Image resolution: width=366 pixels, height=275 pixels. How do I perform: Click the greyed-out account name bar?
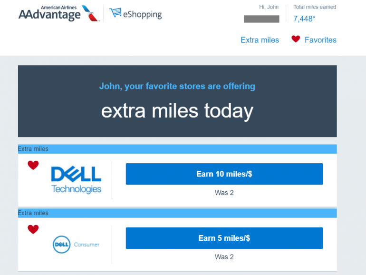pyautogui.click(x=261, y=19)
